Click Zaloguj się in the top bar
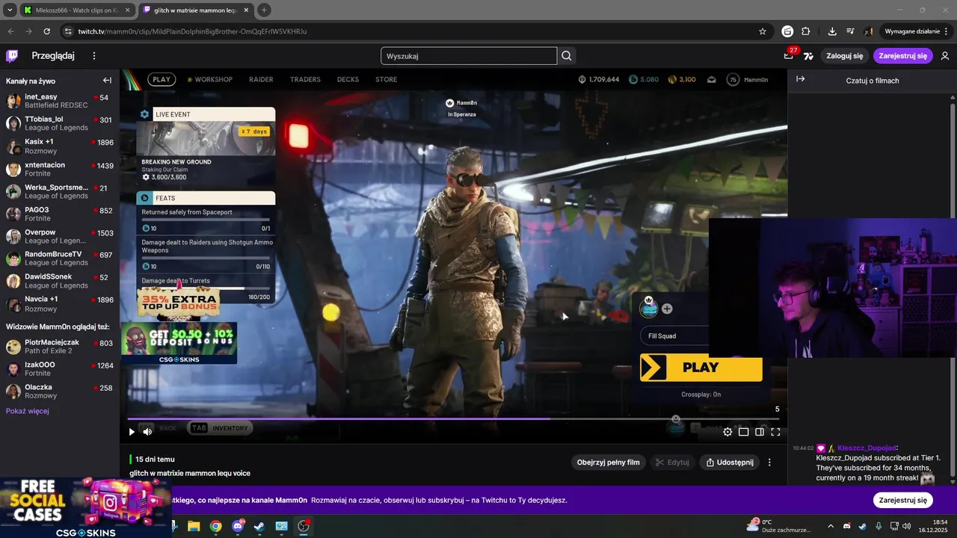The height and width of the screenshot is (538, 957). tap(845, 56)
